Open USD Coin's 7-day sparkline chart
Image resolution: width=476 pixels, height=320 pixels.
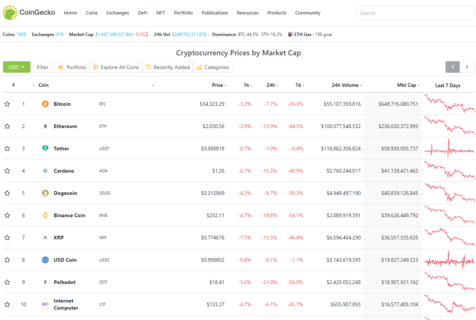click(x=449, y=260)
